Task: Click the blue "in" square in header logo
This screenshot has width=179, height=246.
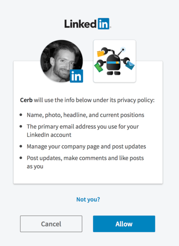Action: [x=104, y=24]
